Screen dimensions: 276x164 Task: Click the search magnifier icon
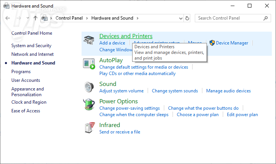tap(266, 18)
